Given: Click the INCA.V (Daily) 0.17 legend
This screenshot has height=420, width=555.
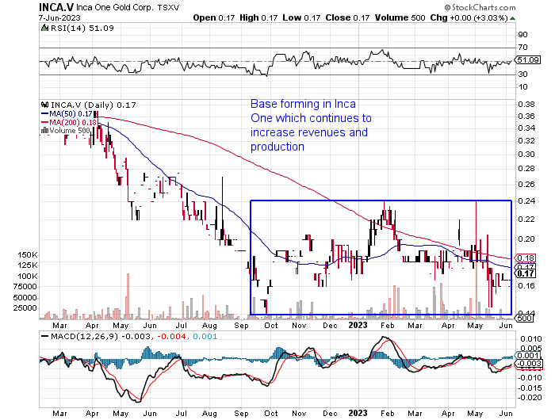Looking at the screenshot, I should [x=93, y=105].
